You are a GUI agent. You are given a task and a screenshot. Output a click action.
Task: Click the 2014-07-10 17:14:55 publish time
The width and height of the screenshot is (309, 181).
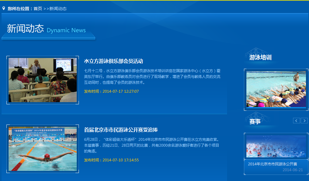click(111, 160)
